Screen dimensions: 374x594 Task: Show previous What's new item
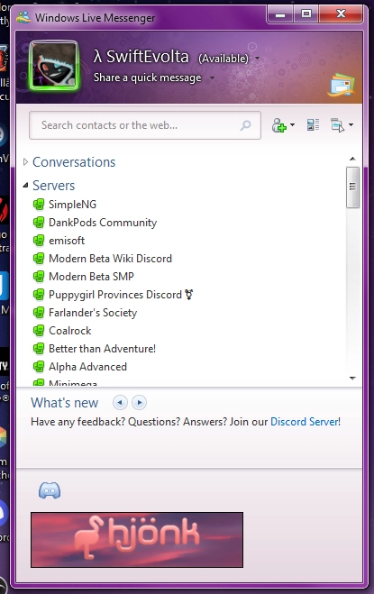point(120,402)
